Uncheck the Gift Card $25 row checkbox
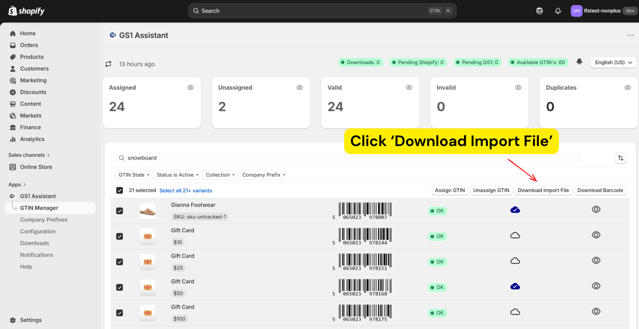Image resolution: width=639 pixels, height=329 pixels. coord(120,262)
